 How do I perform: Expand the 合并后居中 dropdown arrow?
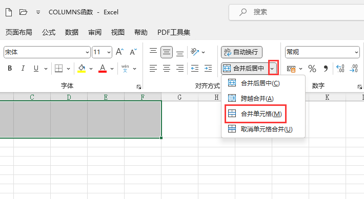[x=273, y=69]
